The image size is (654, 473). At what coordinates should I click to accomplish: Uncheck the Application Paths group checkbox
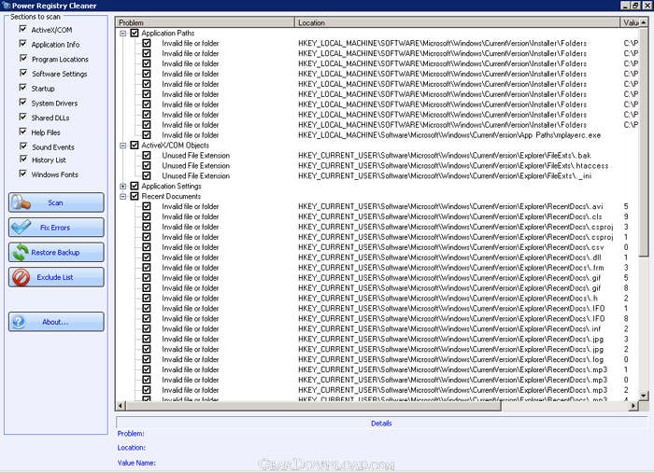click(x=135, y=33)
